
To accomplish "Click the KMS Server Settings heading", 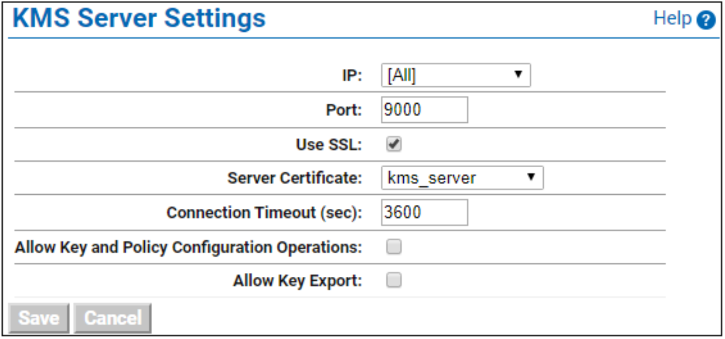I will tap(139, 19).
